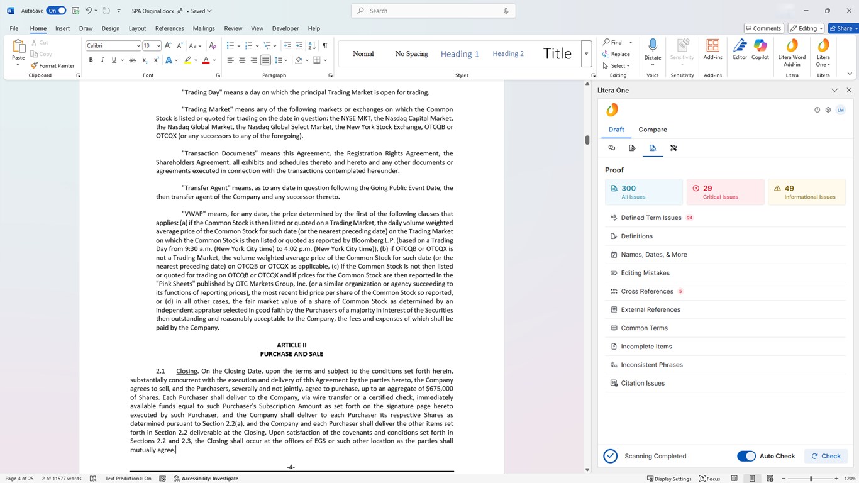This screenshot has width=859, height=483.
Task: Open the References ribbon tab
Action: point(169,28)
